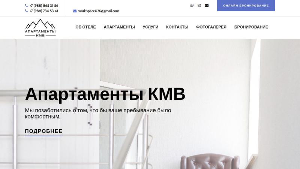Screen dimensions: 300x169
Task: Click the black envelope mail icon
Action: point(207,5)
